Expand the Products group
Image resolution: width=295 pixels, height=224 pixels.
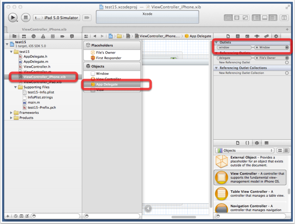(x=11, y=118)
